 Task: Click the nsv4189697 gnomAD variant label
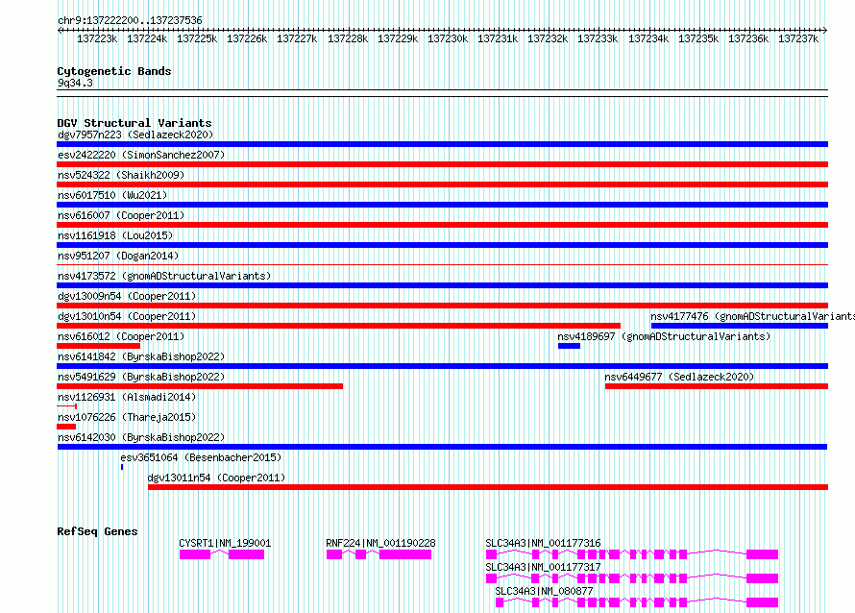(x=664, y=336)
